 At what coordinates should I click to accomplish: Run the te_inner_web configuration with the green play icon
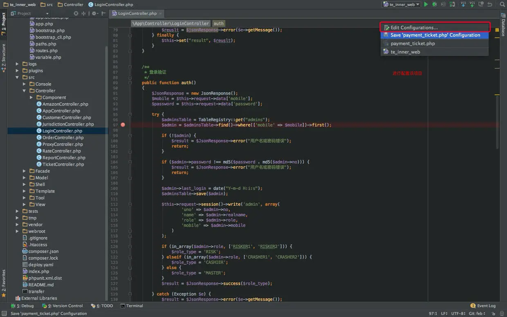[426, 4]
